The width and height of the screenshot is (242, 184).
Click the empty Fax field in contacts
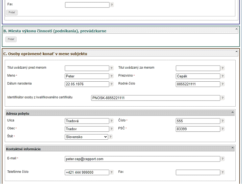[x=198, y=172]
